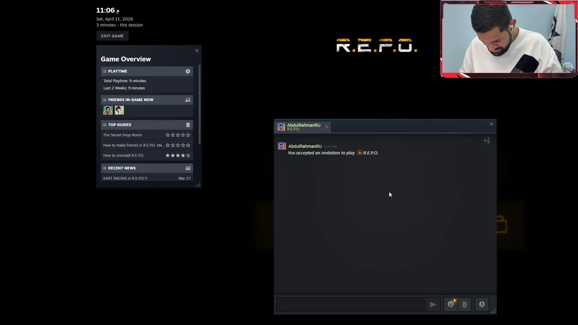
Task: Click the Mar 27 news date
Action: [184, 178]
